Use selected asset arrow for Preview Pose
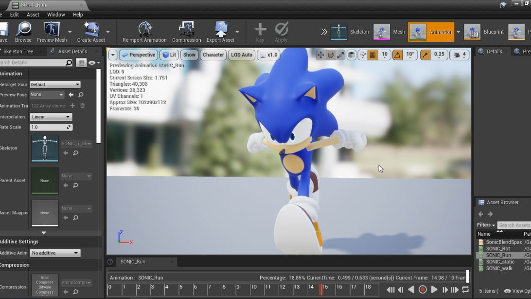The image size is (531, 299). 71,94
